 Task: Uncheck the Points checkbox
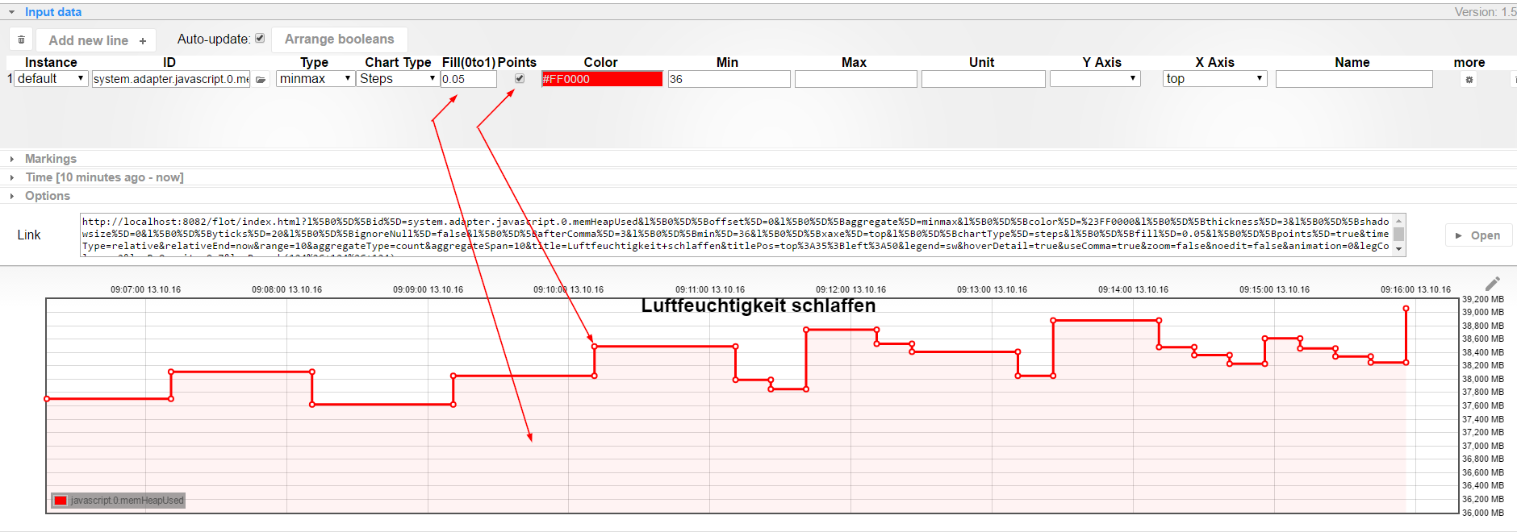tap(520, 78)
